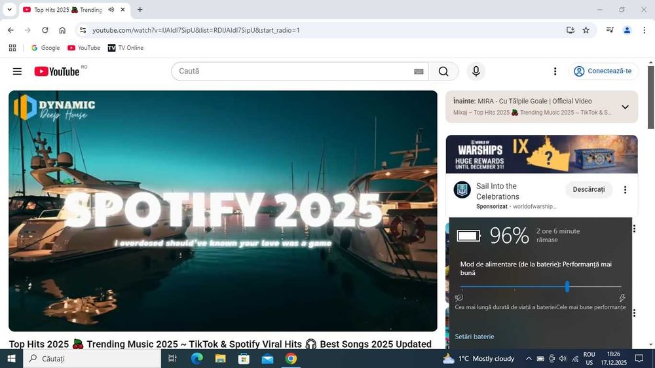Image resolution: width=655 pixels, height=368 pixels.
Task: Open the Windows Start menu
Action: (x=11, y=359)
